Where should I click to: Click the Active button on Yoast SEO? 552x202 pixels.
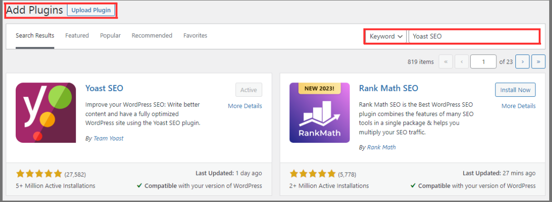coord(248,90)
